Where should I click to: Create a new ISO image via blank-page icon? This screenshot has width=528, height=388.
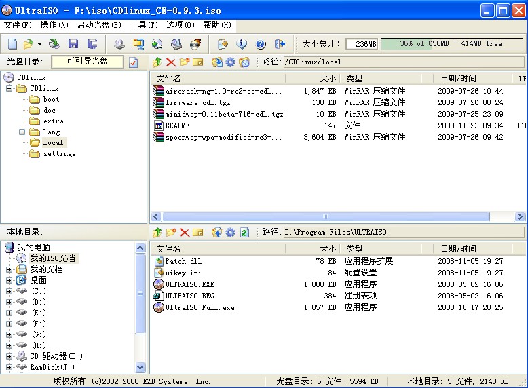pyautogui.click(x=12, y=43)
